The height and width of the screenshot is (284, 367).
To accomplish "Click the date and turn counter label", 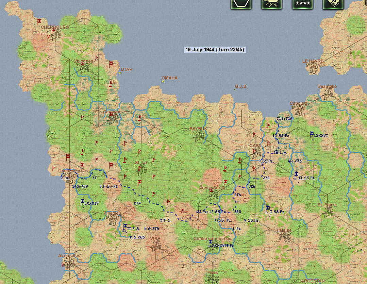I will point(215,50).
